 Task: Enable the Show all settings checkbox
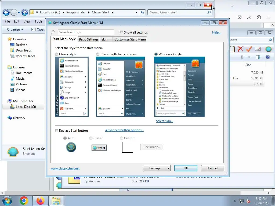click(121, 32)
